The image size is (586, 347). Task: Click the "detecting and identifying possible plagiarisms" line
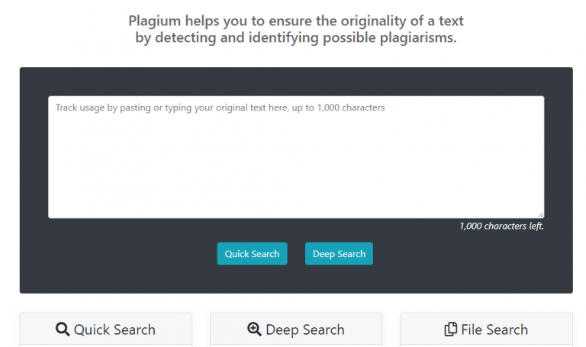pyautogui.click(x=296, y=37)
